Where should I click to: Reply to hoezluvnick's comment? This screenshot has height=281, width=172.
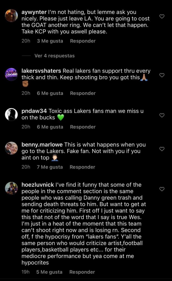tap(82, 272)
